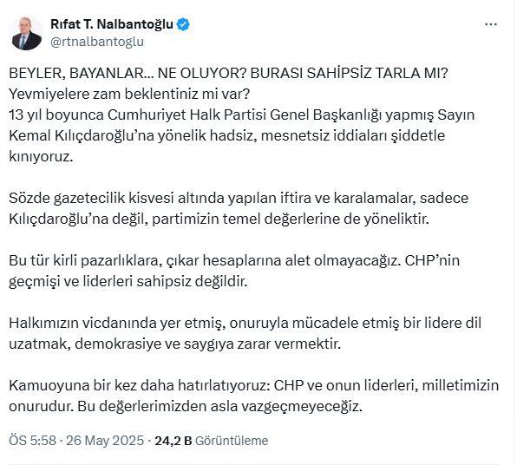Click the 'Bu tür kirli pazarlıklara' line
Image resolution: width=517 pixels, height=465 pixels.
pyautogui.click(x=234, y=260)
